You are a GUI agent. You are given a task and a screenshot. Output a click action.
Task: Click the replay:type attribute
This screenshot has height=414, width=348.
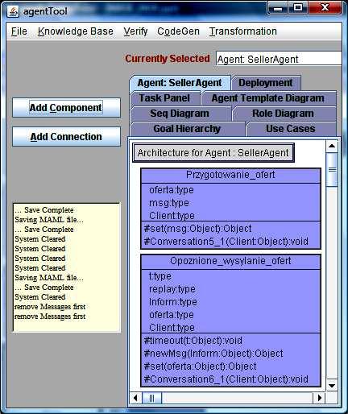[x=172, y=289]
